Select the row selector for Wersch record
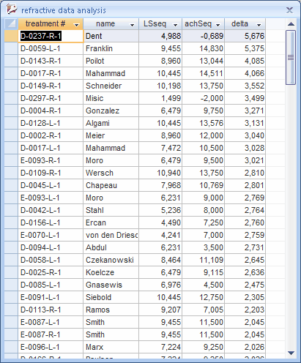This screenshot has width=301, height=363. [11, 173]
